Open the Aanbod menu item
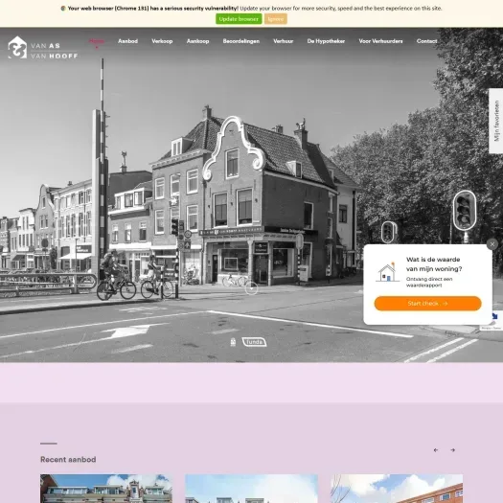The image size is (503, 503). (127, 41)
